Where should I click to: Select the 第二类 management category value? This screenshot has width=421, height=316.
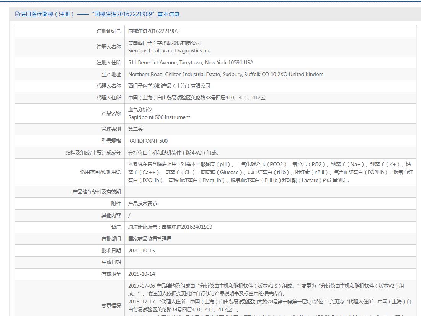(x=135, y=129)
